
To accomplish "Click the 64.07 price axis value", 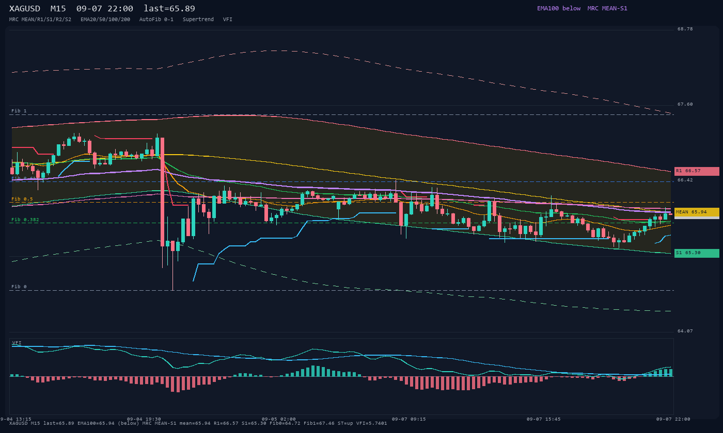I will (x=685, y=331).
